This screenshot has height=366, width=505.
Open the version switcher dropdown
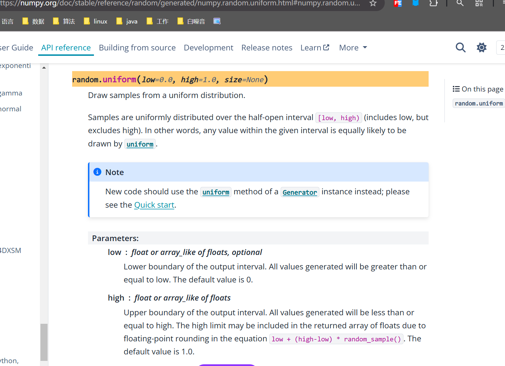point(501,48)
